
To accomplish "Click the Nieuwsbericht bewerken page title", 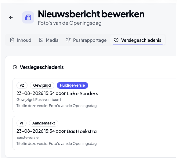I will pos(91,14).
